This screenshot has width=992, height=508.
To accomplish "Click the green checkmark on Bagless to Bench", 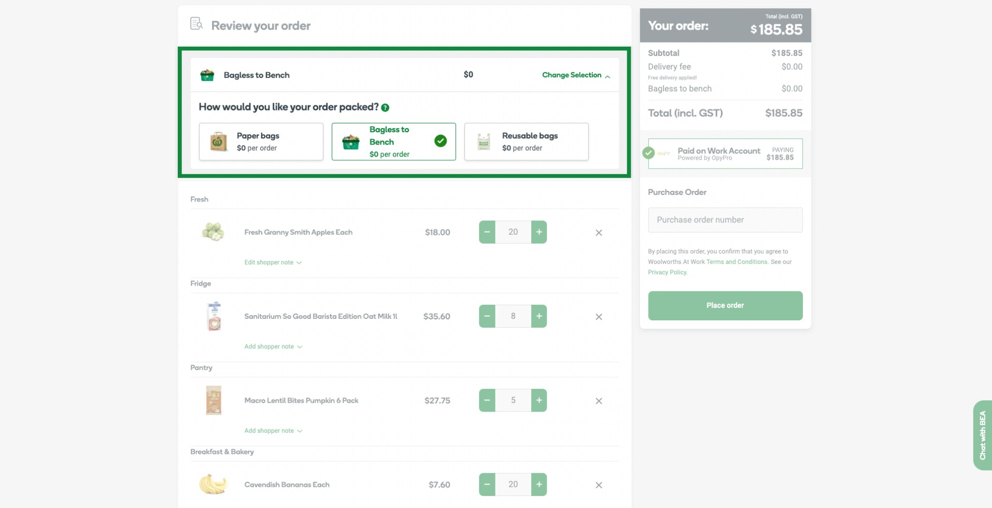I will [x=440, y=140].
